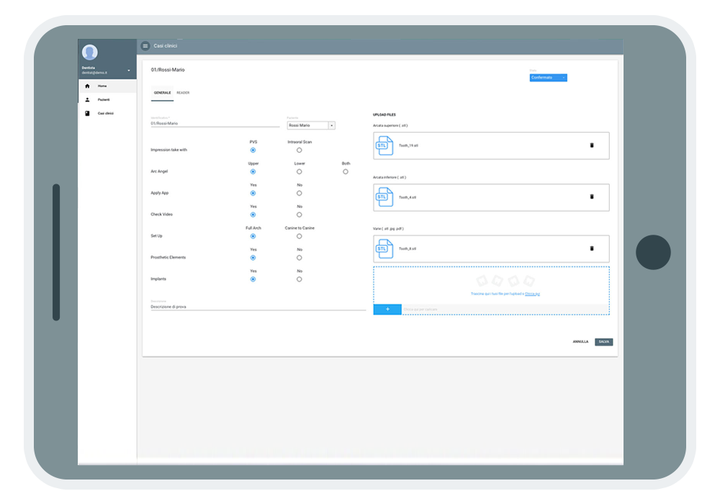
Task: Choose Yes for Apply App
Action: point(253,193)
